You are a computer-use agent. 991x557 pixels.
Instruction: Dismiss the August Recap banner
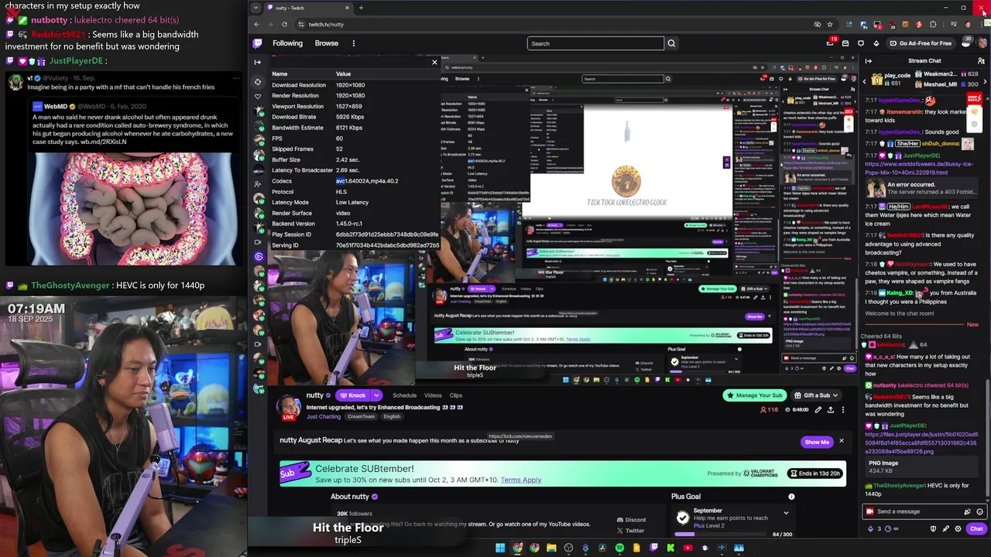[x=841, y=441]
